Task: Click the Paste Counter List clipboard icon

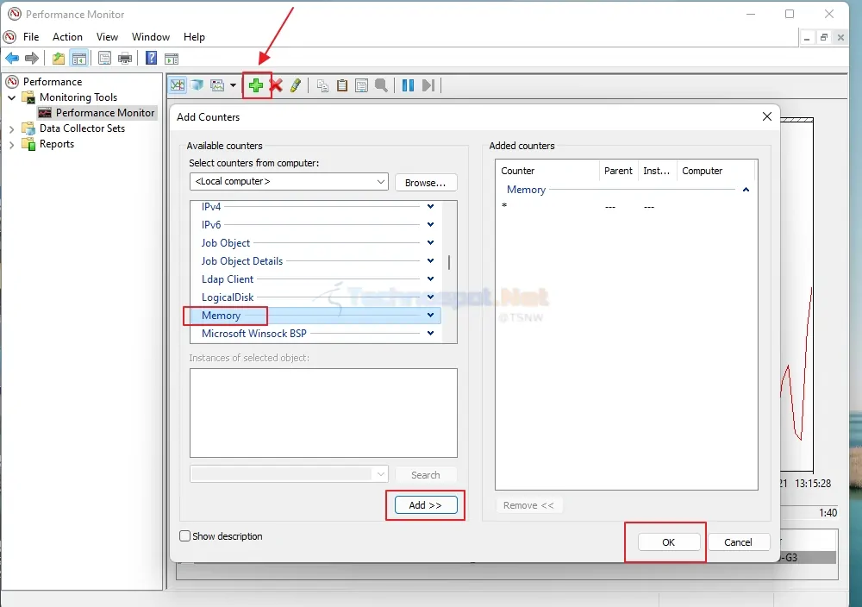Action: click(342, 85)
